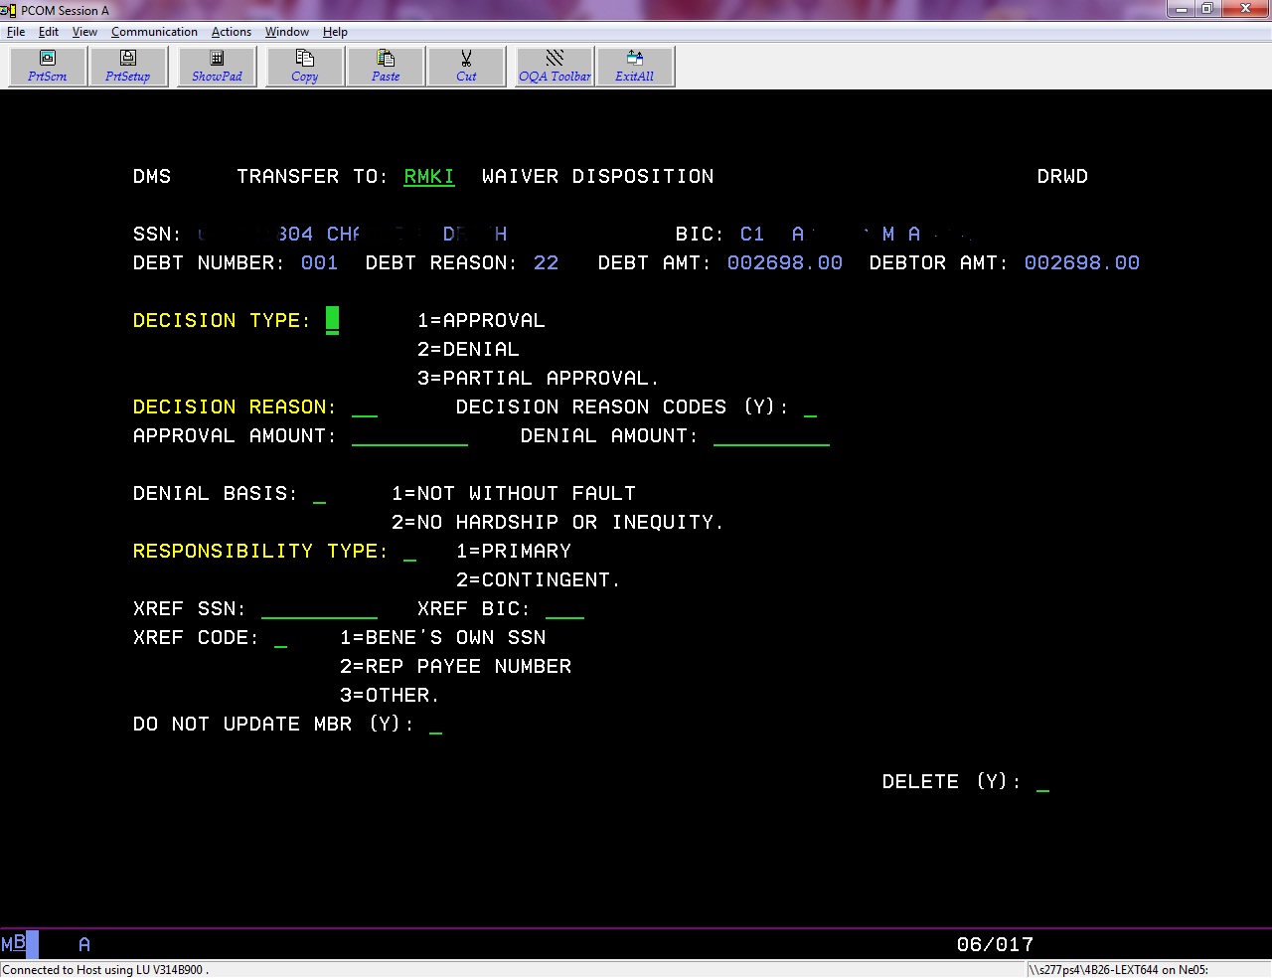Click the Paste toolbar icon
This screenshot has width=1272, height=978.
pos(386,66)
